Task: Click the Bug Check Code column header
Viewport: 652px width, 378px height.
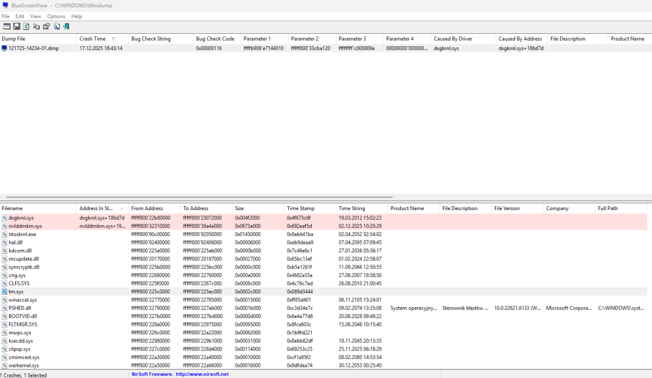Action: tap(215, 39)
